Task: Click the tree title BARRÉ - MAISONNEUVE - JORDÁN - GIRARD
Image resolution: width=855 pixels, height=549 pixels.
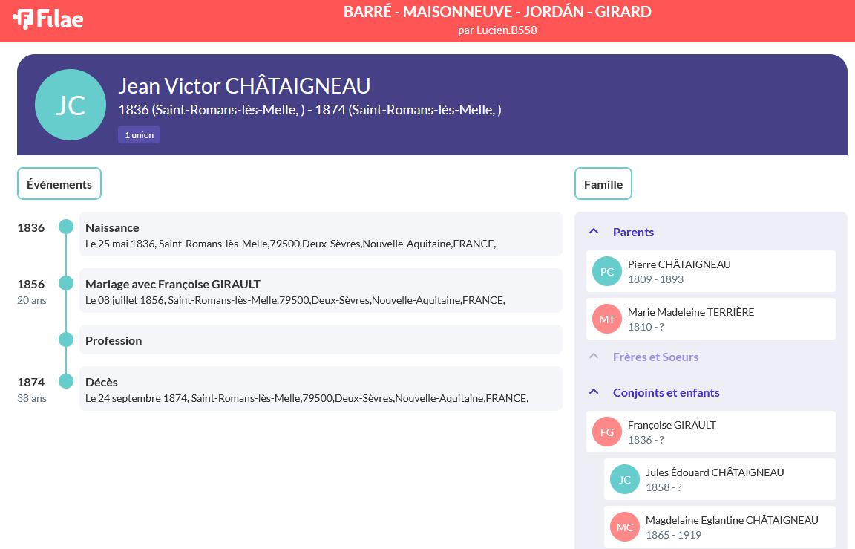Action: pos(497,12)
